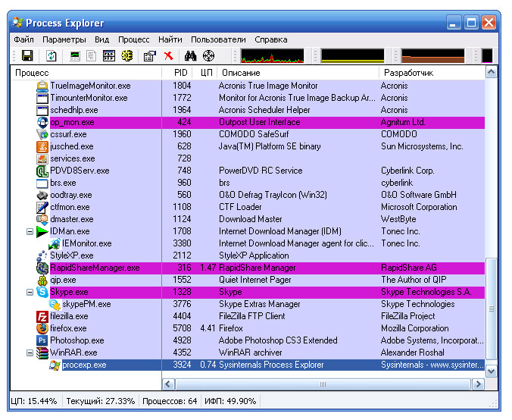Select the procexp.exe row
Screen dimensions: 512x420
267,365
